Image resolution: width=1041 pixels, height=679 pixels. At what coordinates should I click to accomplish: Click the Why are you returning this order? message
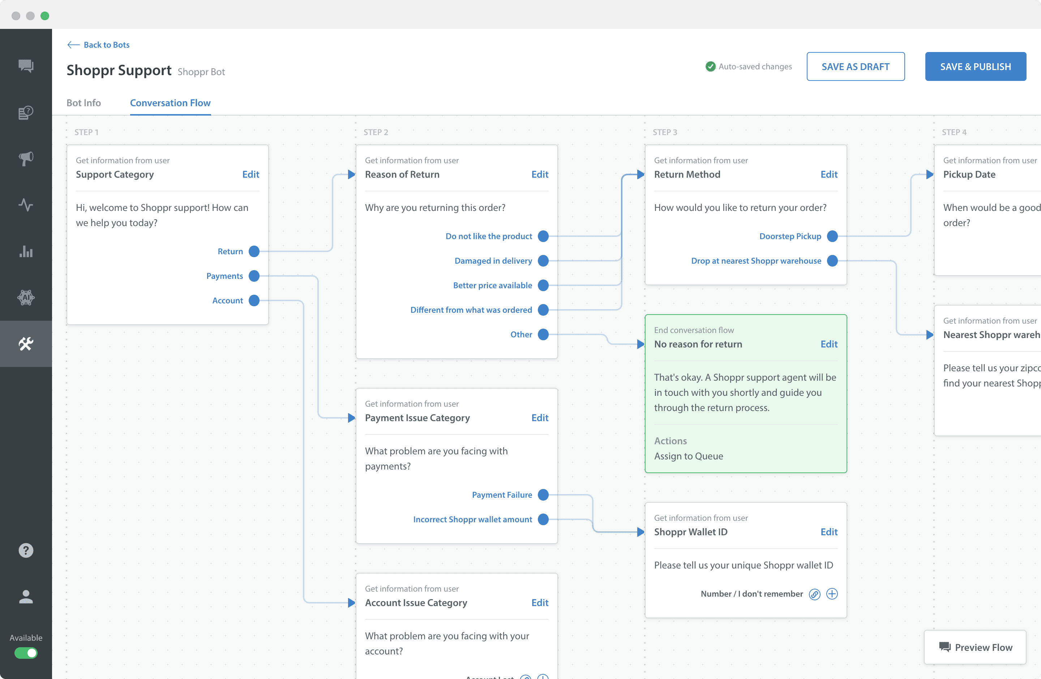(x=435, y=208)
